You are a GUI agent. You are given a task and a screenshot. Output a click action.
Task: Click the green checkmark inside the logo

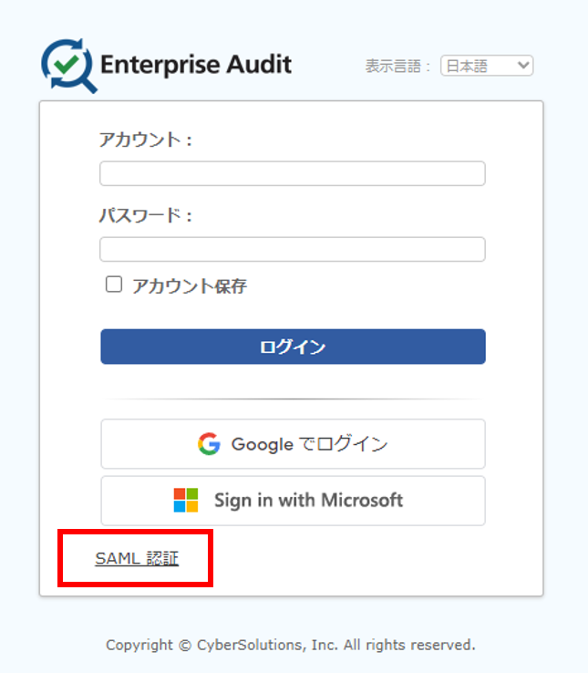67,64
